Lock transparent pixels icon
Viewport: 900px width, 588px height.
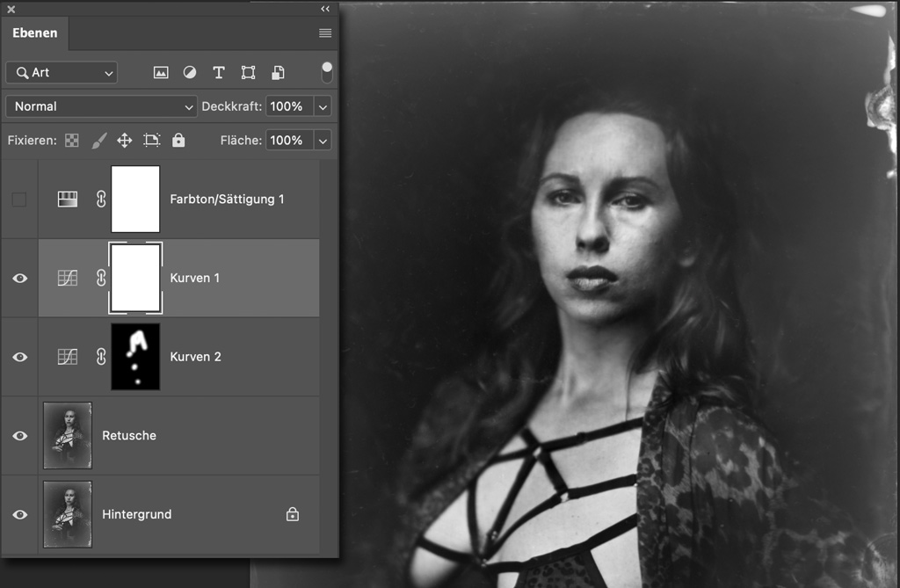coord(72,141)
